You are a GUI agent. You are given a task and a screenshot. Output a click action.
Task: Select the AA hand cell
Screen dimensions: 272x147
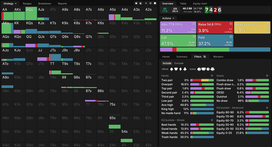[x=7, y=14]
